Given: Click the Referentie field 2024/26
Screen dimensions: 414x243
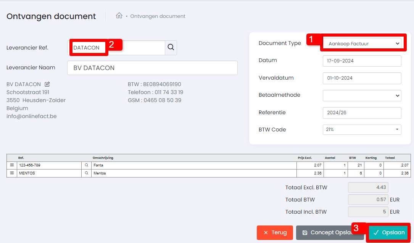Looking at the screenshot, I should tap(362, 113).
